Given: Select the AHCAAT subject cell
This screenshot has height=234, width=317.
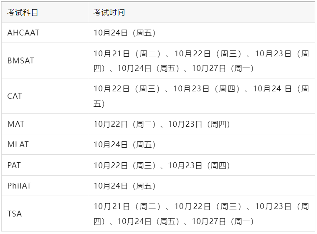Looking at the screenshot, I should (23, 33).
